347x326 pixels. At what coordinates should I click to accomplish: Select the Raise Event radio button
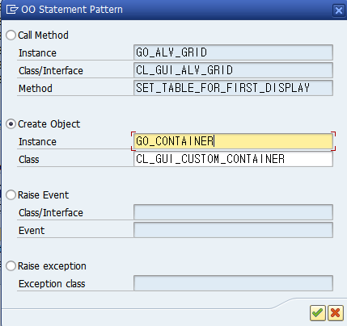tap(11, 195)
